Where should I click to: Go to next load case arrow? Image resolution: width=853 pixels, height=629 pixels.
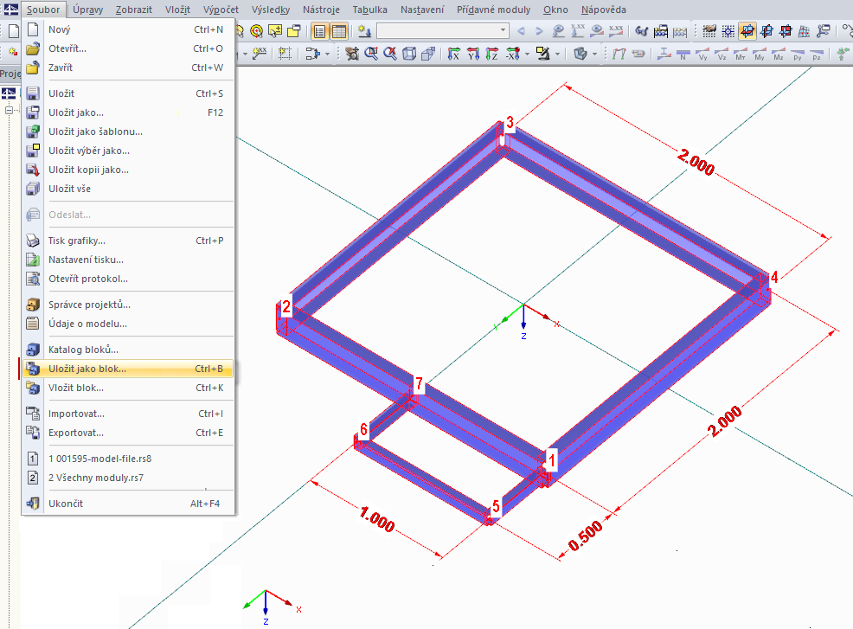(539, 31)
